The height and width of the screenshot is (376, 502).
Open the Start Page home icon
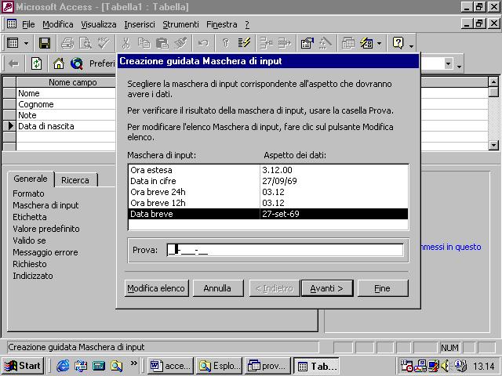click(59, 63)
